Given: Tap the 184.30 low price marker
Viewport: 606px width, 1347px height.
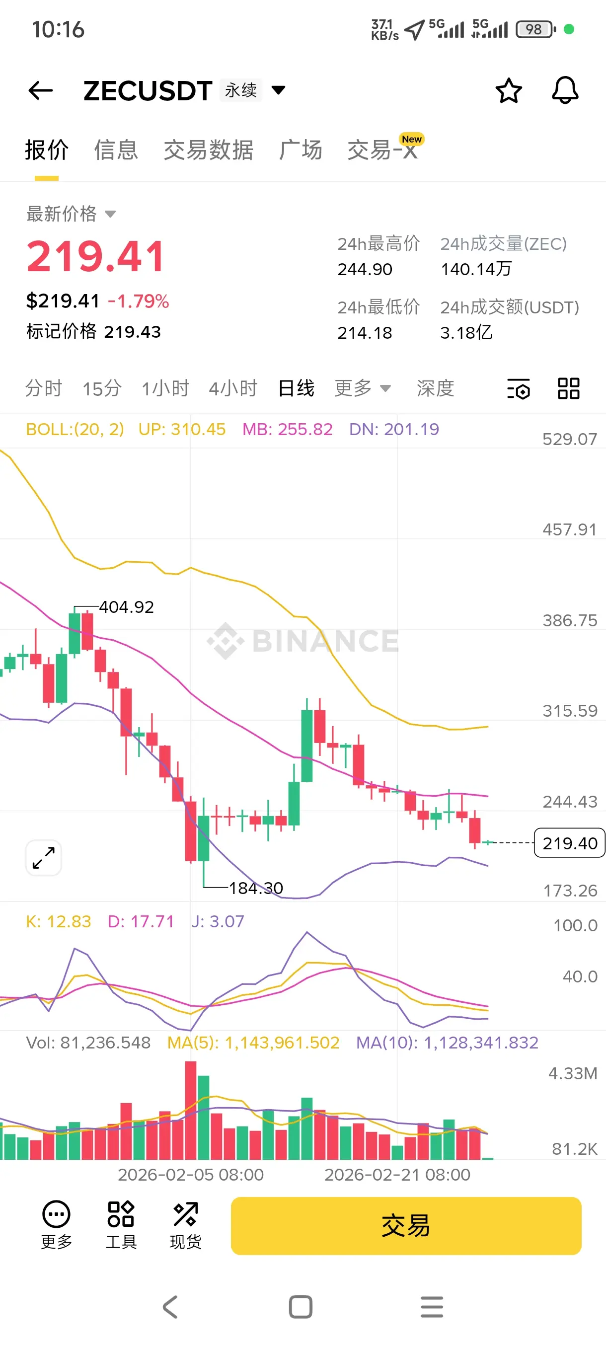Looking at the screenshot, I should tap(256, 888).
